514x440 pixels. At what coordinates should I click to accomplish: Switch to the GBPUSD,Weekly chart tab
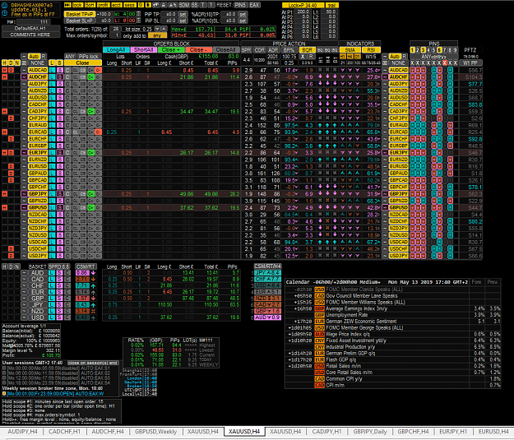click(155, 432)
